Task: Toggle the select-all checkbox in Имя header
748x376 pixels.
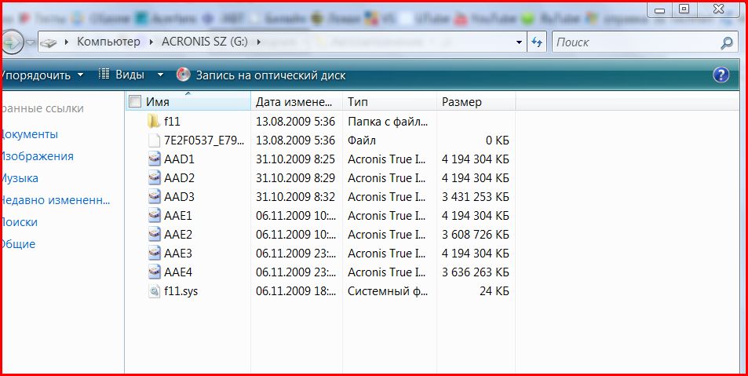Action: click(136, 101)
